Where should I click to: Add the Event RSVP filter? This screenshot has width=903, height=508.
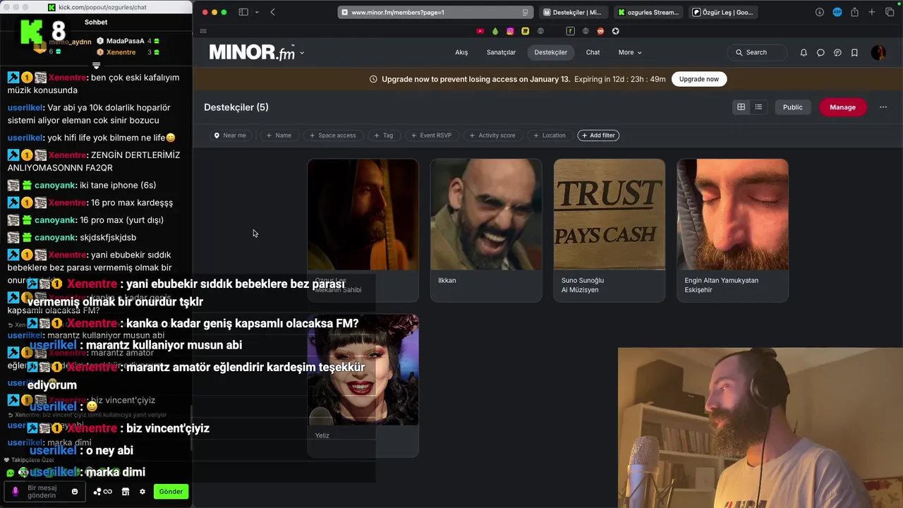pos(431,135)
